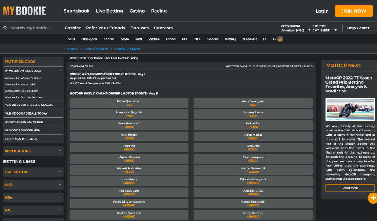Viewport: 377px width, 221px height.
Task: Select Boxing in the sports bar
Action: 230,39
